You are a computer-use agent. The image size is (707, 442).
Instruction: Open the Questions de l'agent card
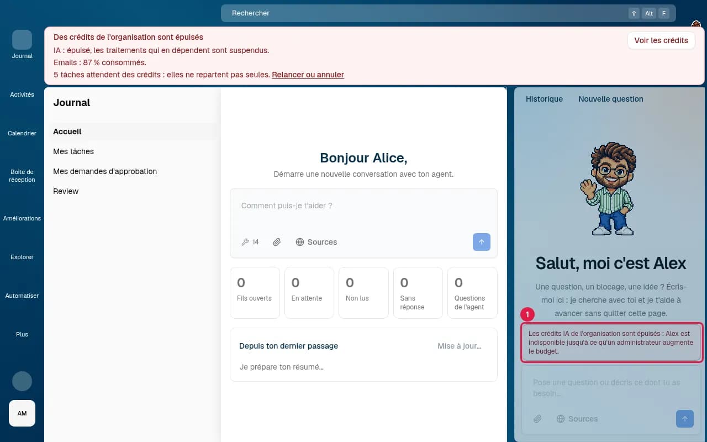tap(472, 293)
